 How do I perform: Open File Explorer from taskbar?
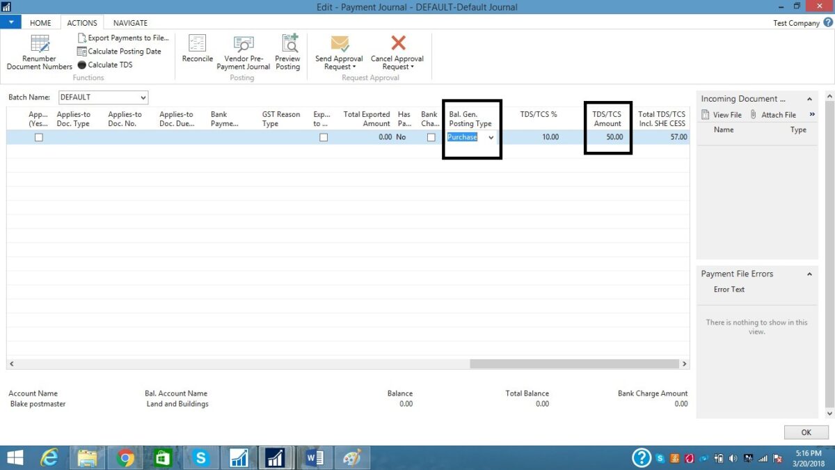point(87,457)
